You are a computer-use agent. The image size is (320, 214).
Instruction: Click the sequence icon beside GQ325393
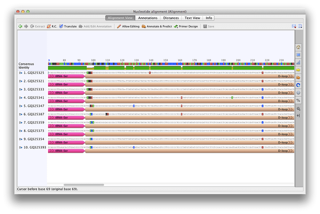[20, 147]
